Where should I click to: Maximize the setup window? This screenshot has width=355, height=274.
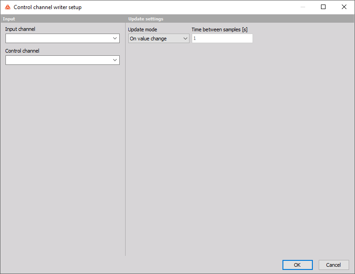point(323,7)
